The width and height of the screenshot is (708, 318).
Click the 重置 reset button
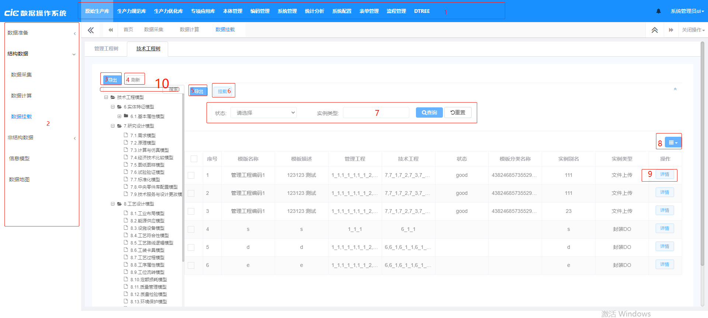pyautogui.click(x=458, y=112)
